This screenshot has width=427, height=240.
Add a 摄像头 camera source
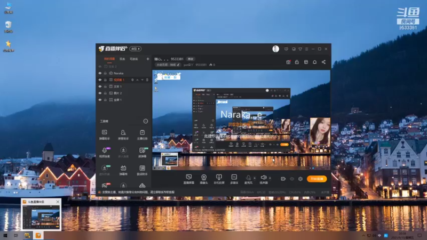(204, 179)
